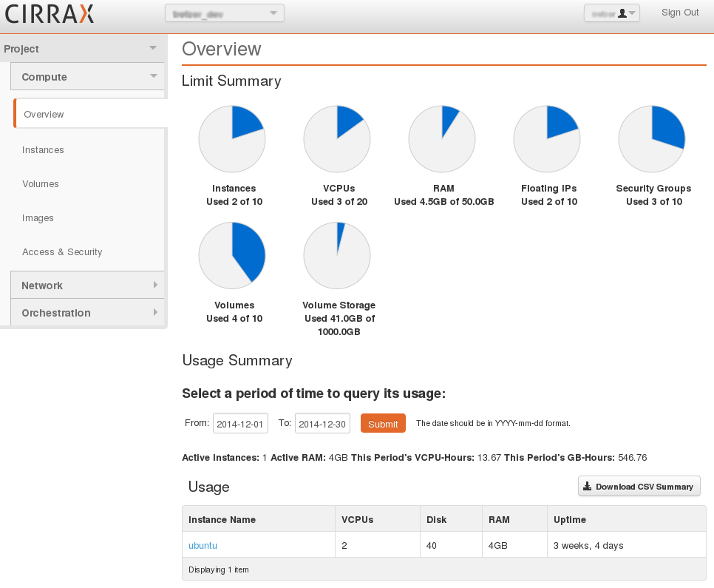Click the Sign Out link
This screenshot has width=714, height=588.
[680, 13]
